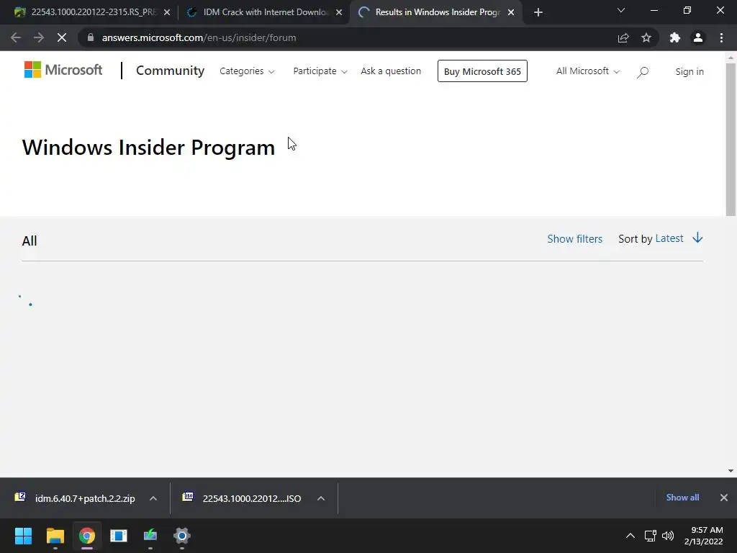
Task: Close the 22543.1000.220122 tab
Action: tap(167, 12)
